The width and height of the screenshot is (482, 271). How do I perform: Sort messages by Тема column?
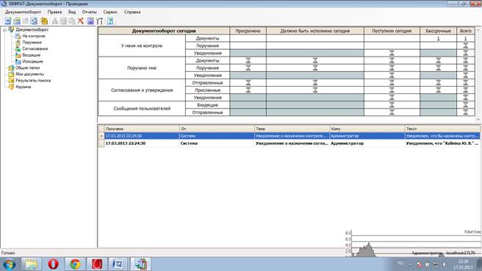point(292,129)
